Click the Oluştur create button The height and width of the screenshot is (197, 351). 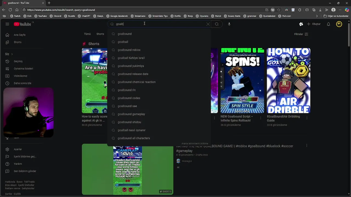point(314,24)
